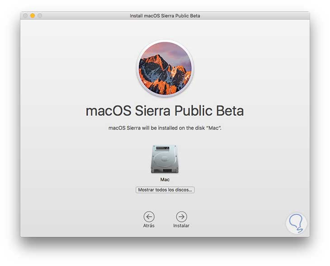Click the Atrás label
This screenshot has width=330, height=266.
[149, 226]
